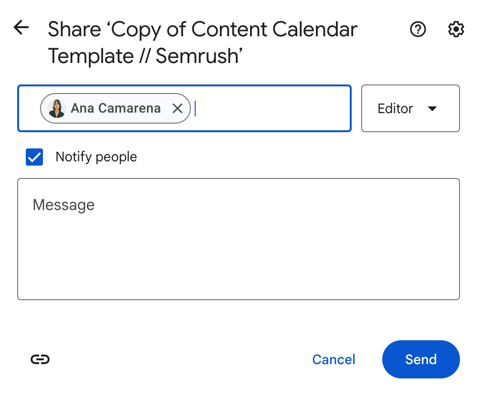This screenshot has width=481, height=398.
Task: Change Ana's role using the dropdown arrow
Action: 432,108
